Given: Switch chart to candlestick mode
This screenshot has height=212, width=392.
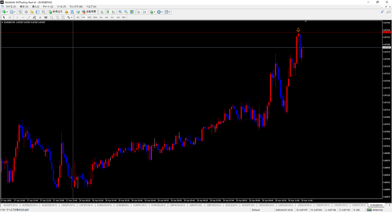Looking at the screenshot, I should 107,12.
